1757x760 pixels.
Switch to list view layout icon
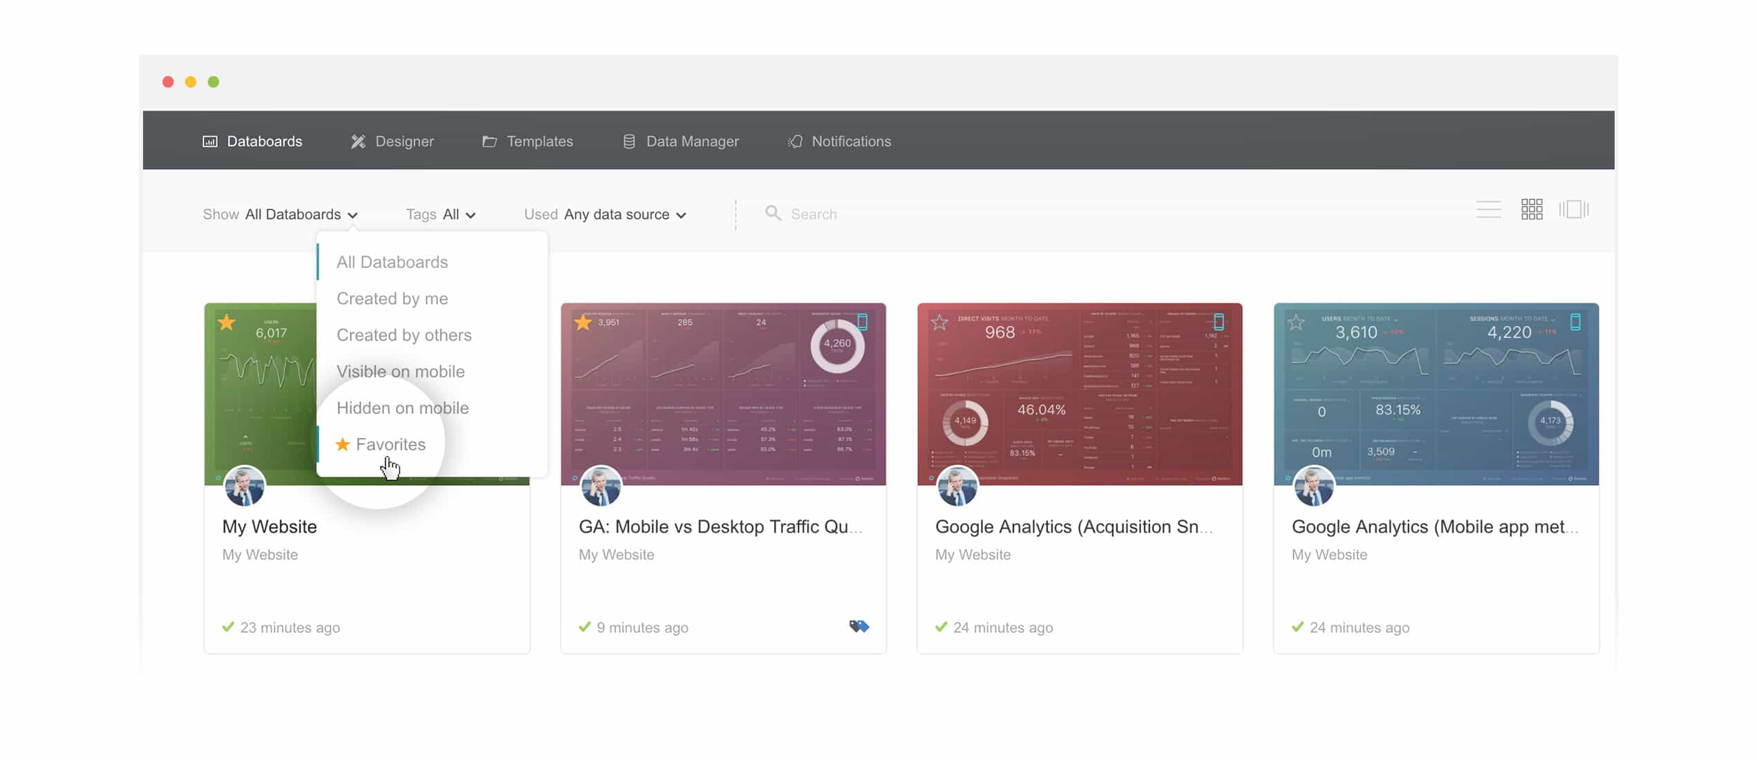click(1488, 209)
